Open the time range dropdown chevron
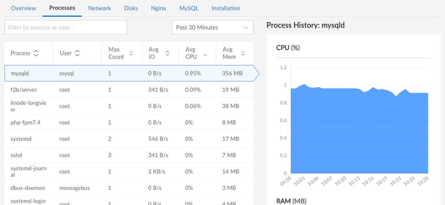The height and width of the screenshot is (205, 445). click(246, 27)
